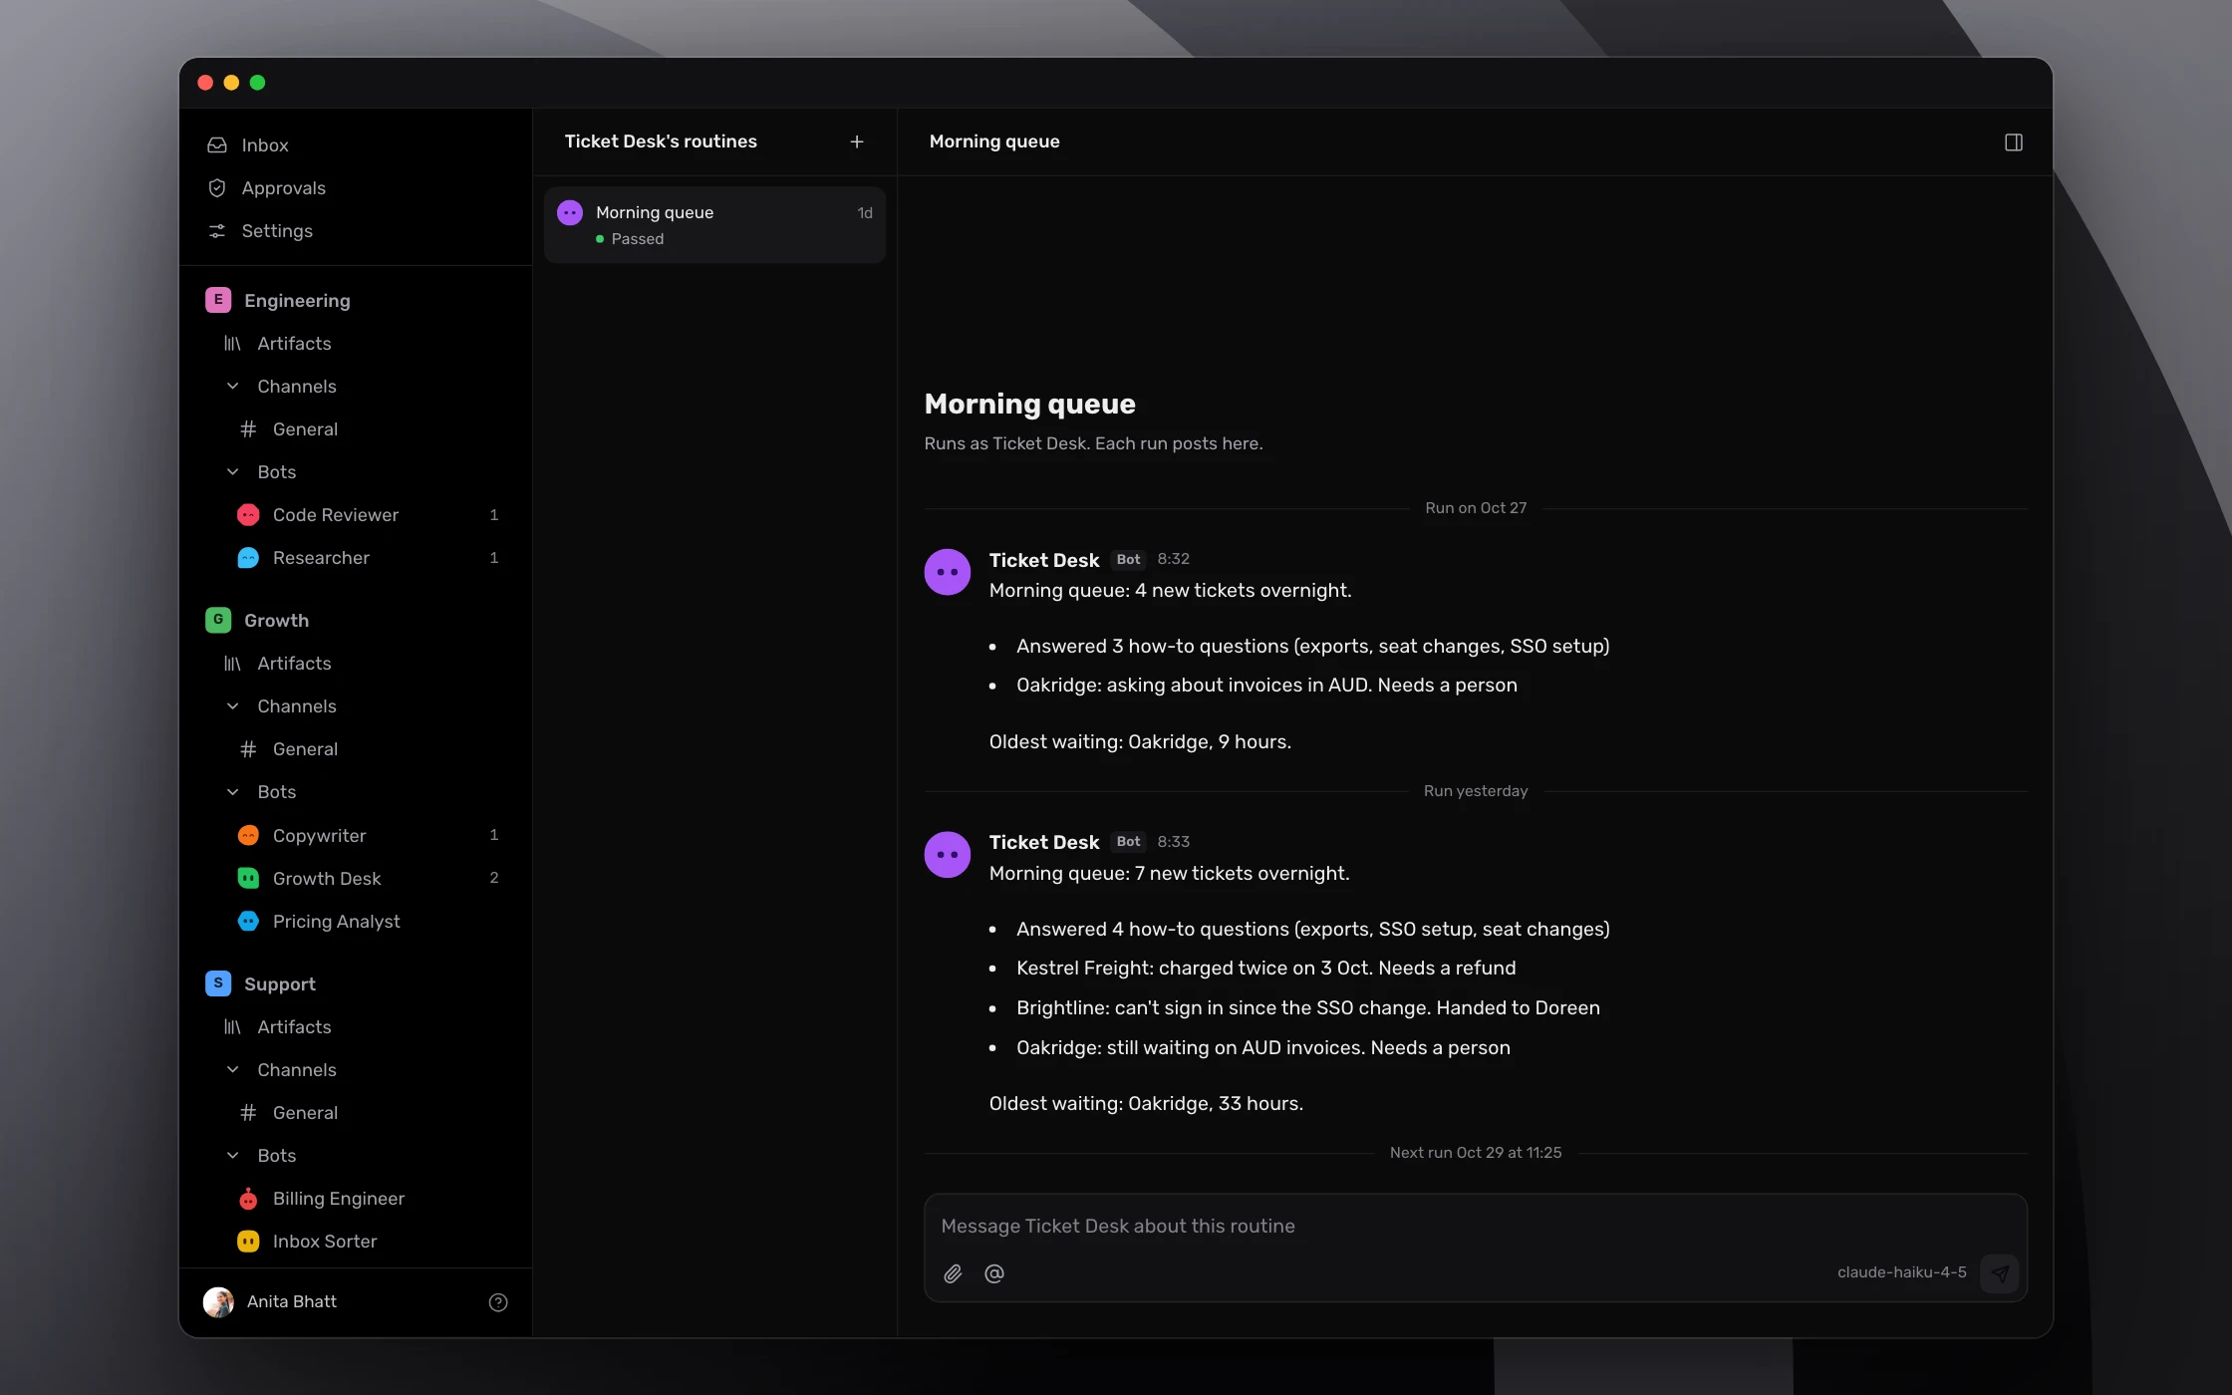This screenshot has height=1395, width=2232.
Task: Change model claude-haiku-4-5
Action: tap(1901, 1272)
